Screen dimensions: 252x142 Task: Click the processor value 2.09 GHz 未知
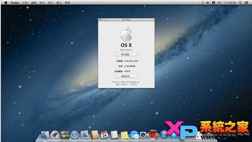pos(131,61)
